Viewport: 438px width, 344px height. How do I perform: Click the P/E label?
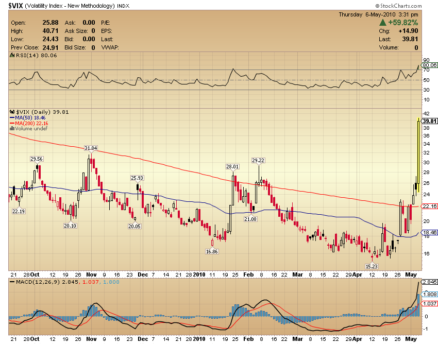[106, 23]
